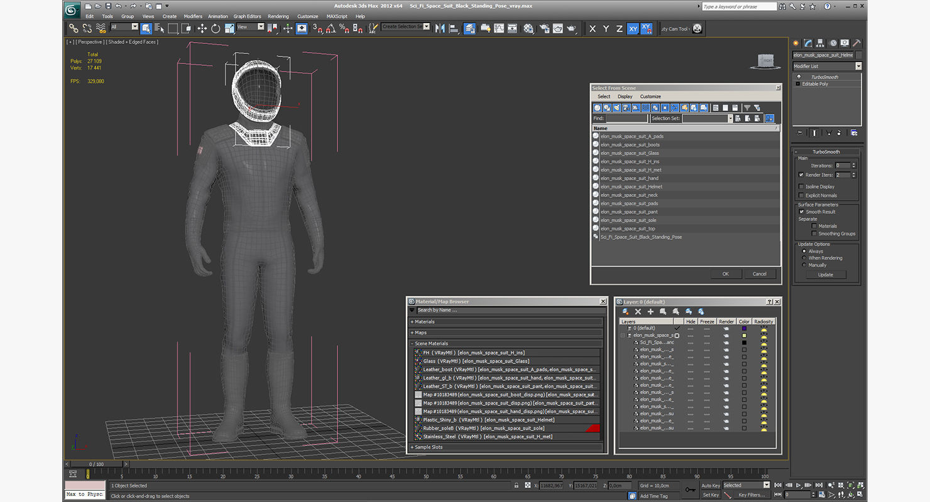Screen dimensions: 930x502
Task: Toggle the Angle Snap tool
Action: (331, 28)
